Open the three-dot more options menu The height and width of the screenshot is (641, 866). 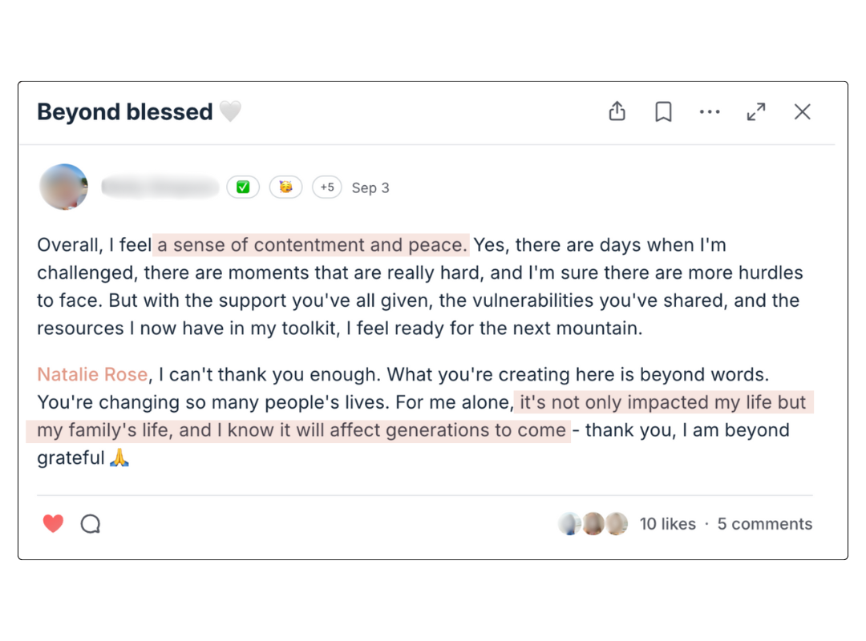(x=710, y=112)
